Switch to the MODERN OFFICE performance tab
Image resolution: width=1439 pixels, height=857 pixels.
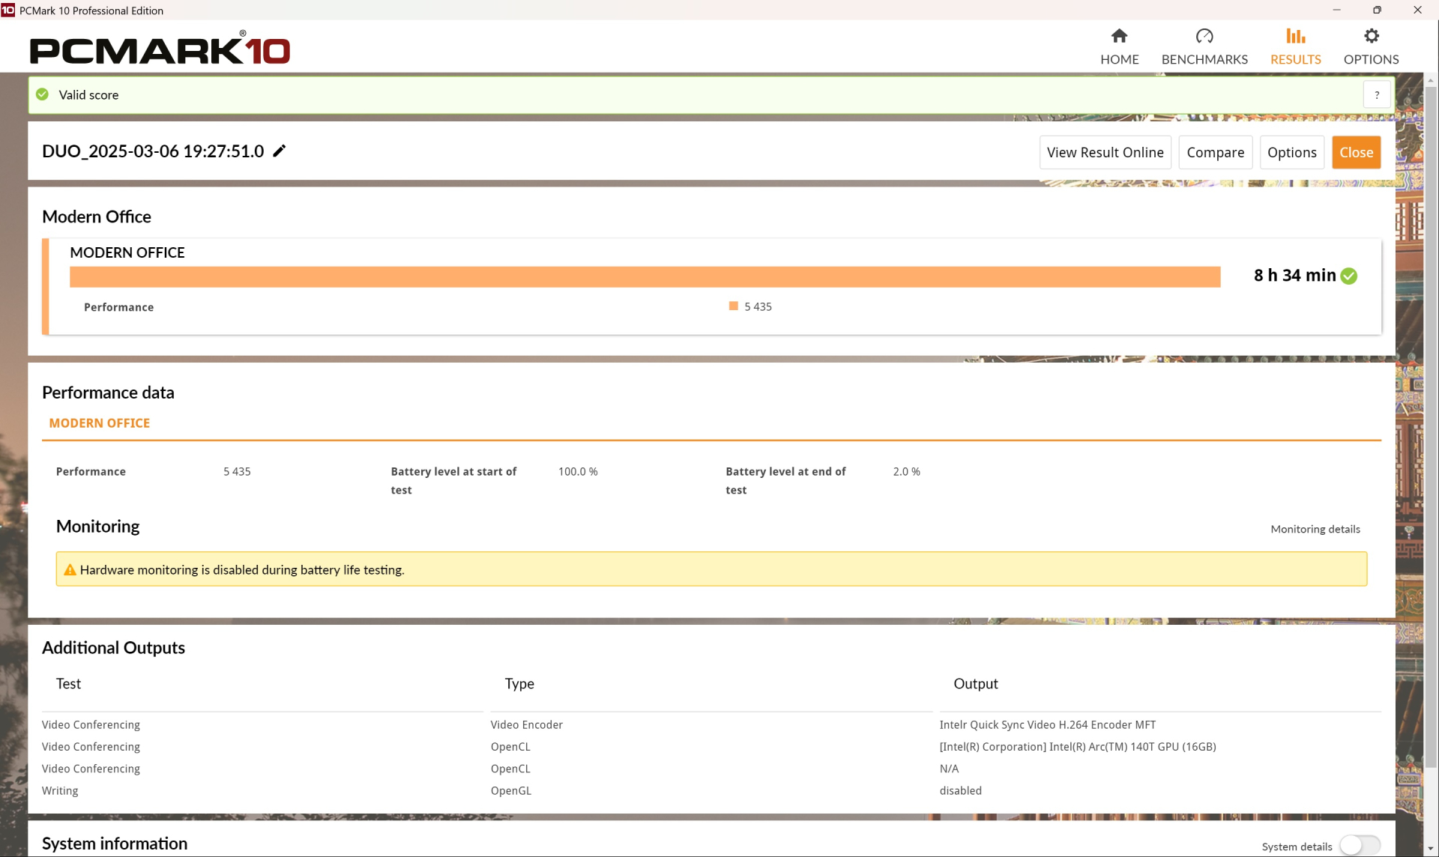point(100,423)
